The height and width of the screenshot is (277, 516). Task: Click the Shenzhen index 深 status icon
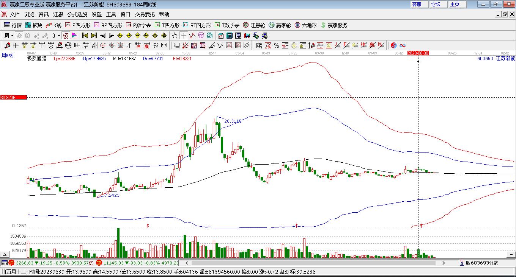point(99,263)
